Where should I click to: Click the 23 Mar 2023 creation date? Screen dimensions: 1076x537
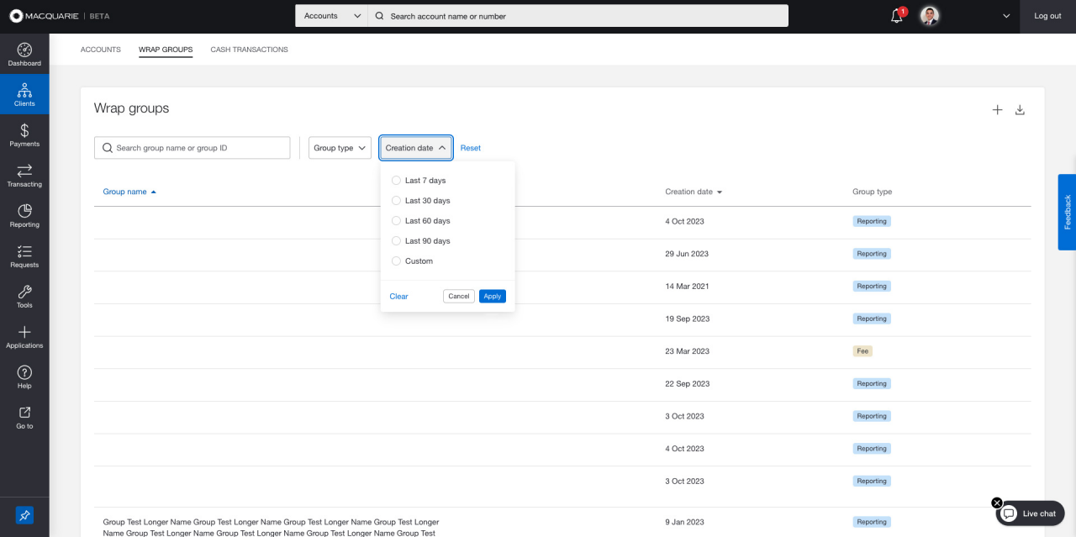tap(688, 351)
